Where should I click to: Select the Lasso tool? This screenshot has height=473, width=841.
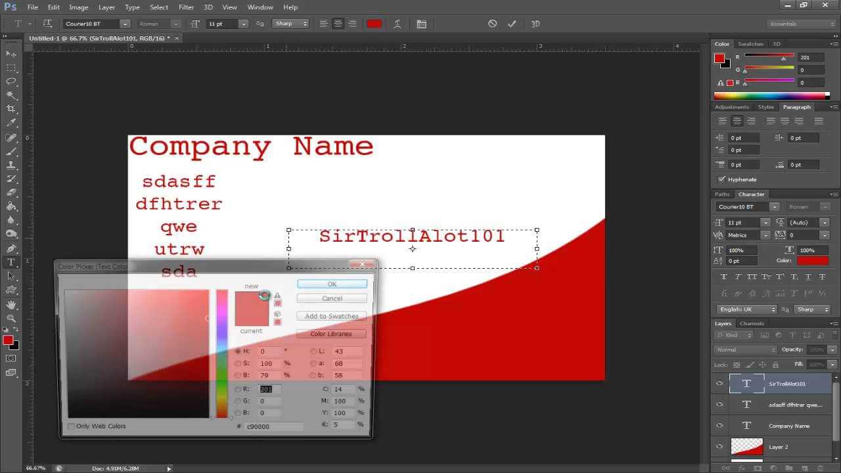tap(11, 81)
